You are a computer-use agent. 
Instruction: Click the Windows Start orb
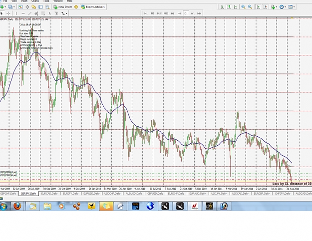[x=3, y=206]
